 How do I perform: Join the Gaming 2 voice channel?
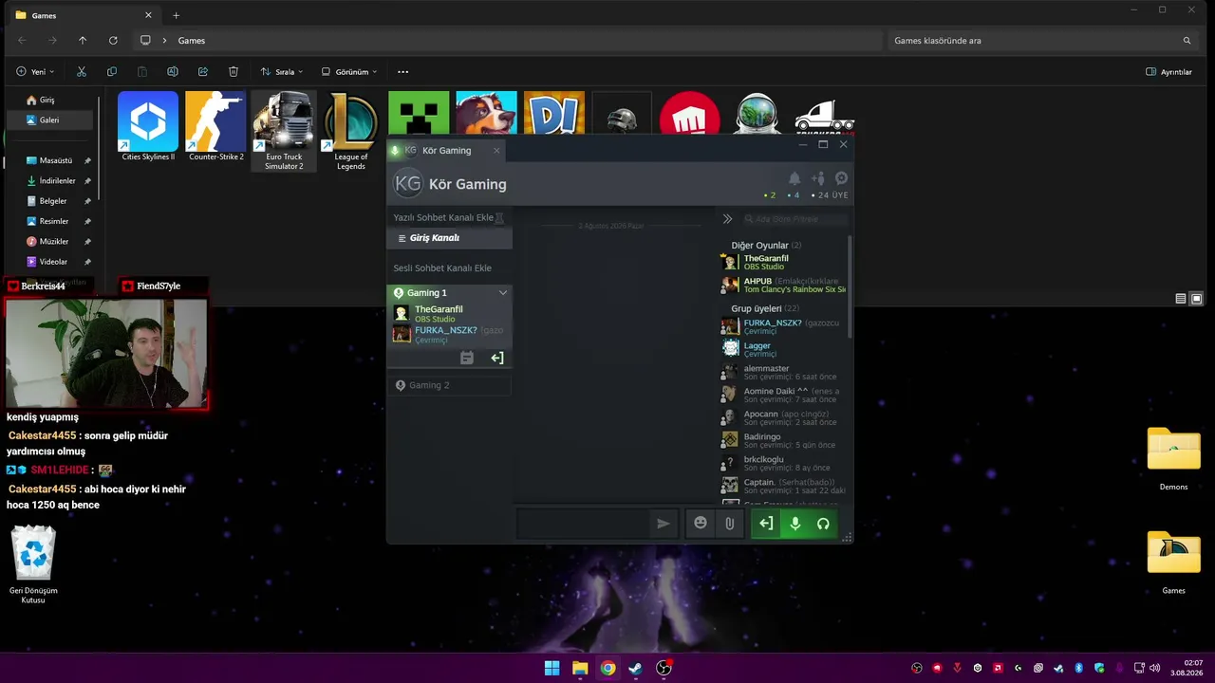point(450,385)
